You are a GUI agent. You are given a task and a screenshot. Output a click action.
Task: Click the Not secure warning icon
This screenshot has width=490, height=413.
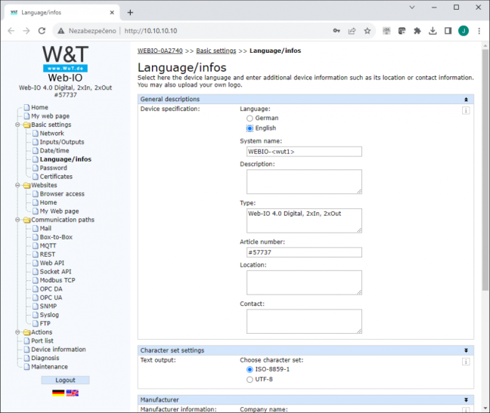61,31
